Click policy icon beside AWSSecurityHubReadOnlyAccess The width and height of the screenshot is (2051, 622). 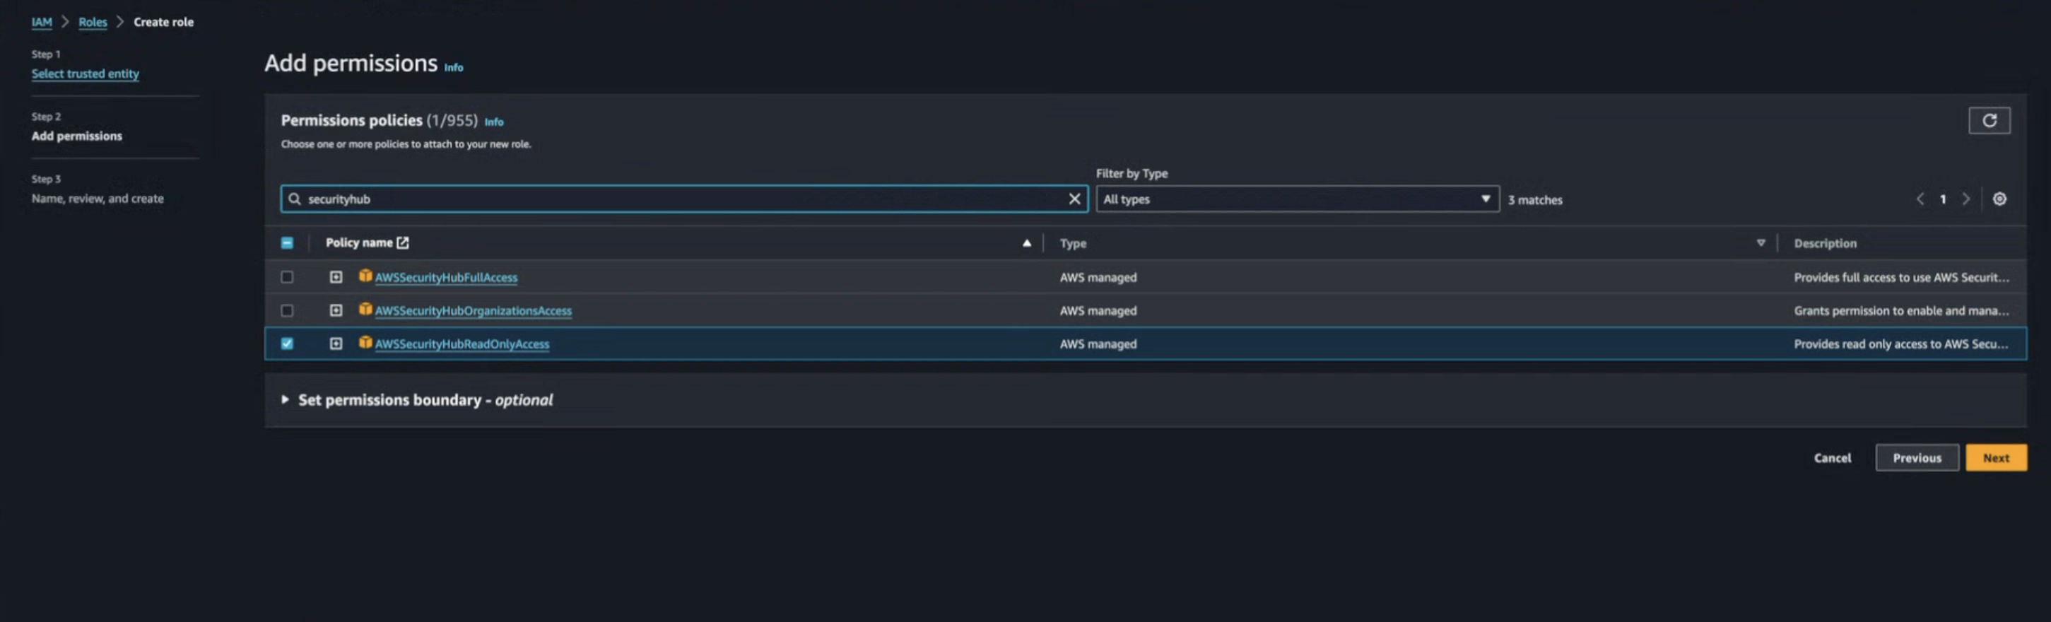tap(365, 343)
